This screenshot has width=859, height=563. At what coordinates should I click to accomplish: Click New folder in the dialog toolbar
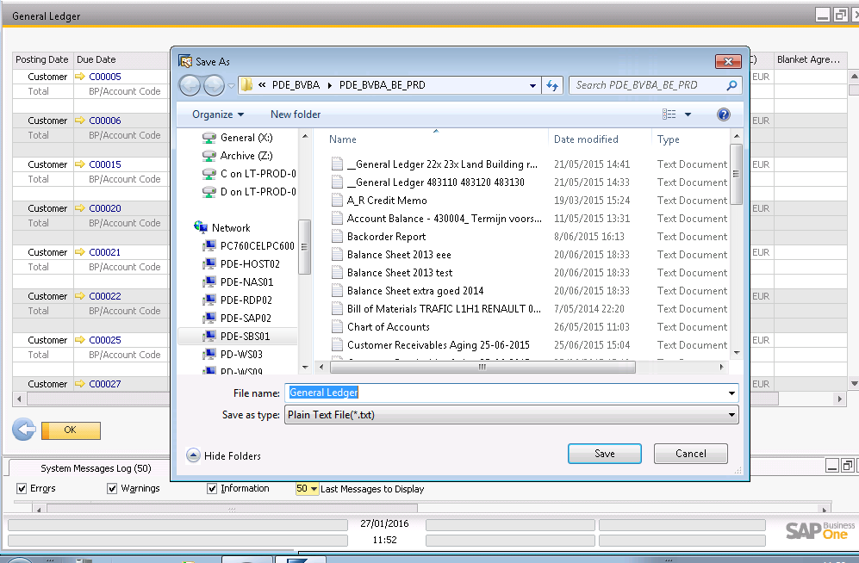tap(296, 114)
